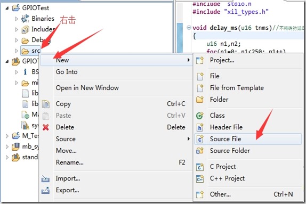
Task: Click the Source File icon in New submenu
Action: (x=200, y=139)
